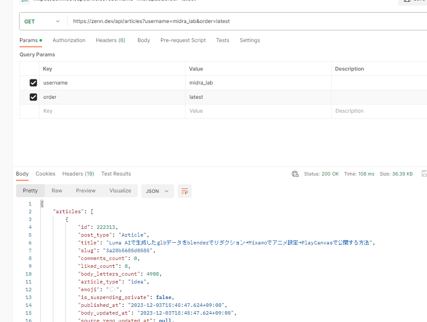Switch to the request Body tab
427x322 pixels.
click(144, 40)
